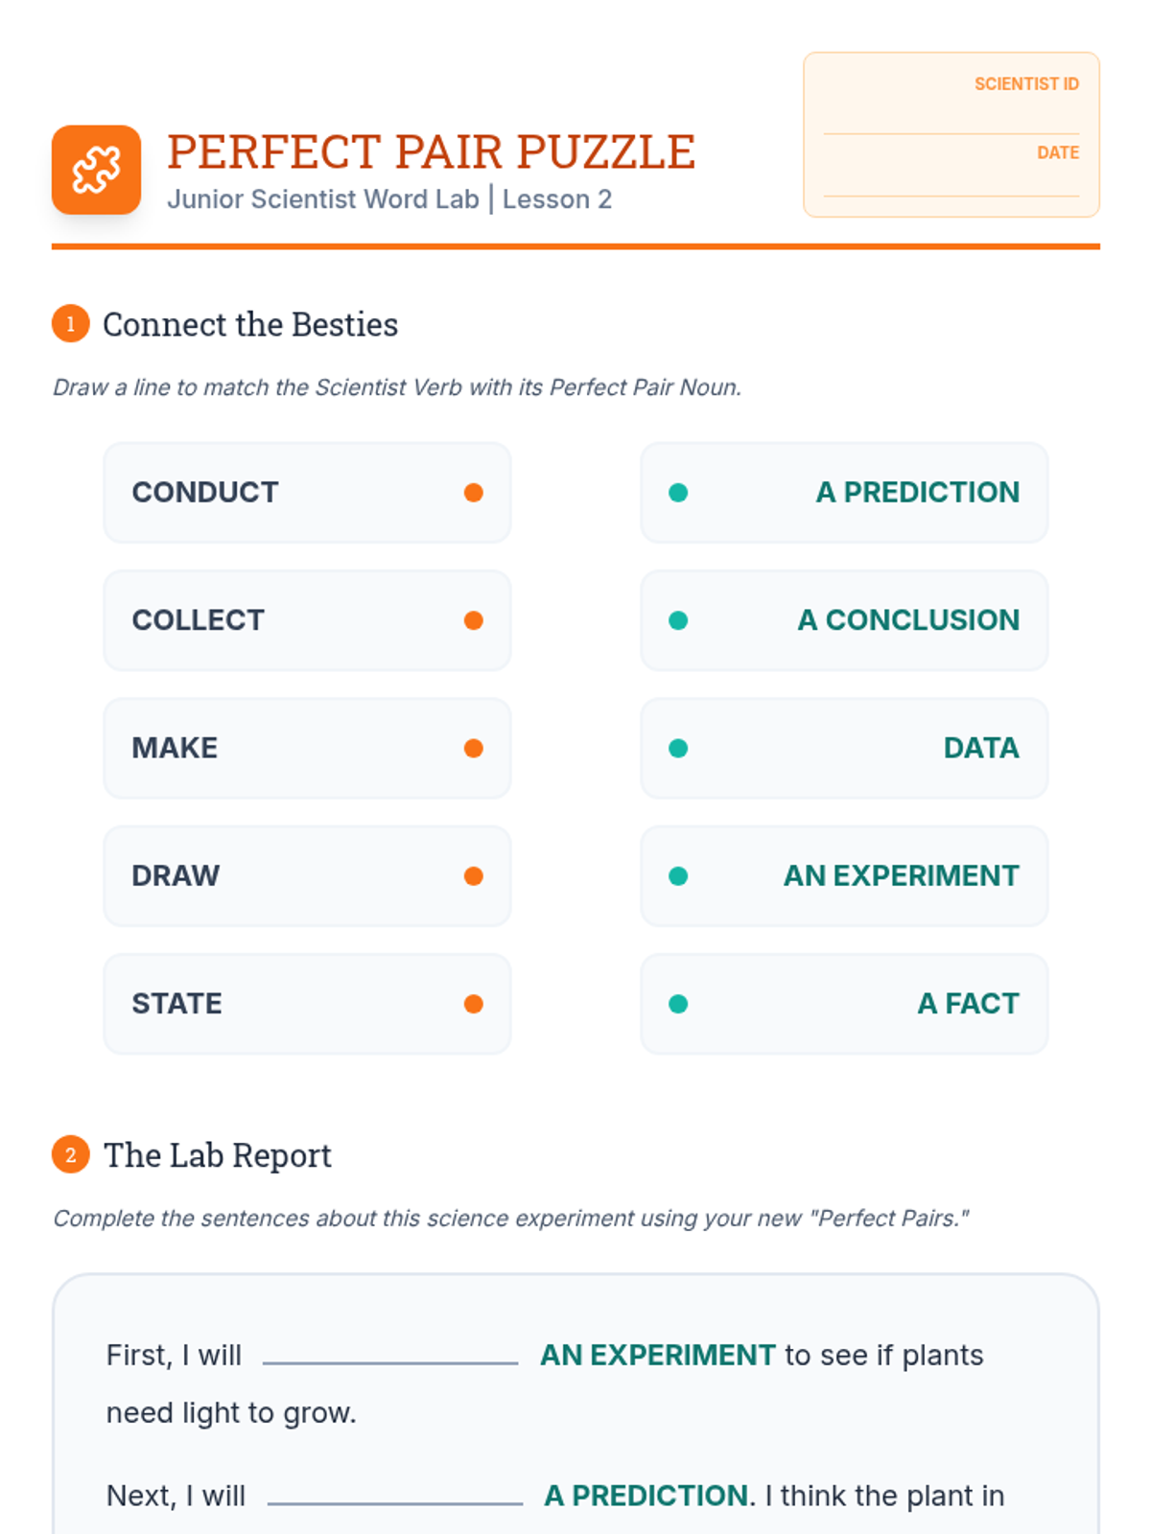This screenshot has width=1151, height=1534.
Task: Click the orange number 1 section badge
Action: click(x=70, y=324)
